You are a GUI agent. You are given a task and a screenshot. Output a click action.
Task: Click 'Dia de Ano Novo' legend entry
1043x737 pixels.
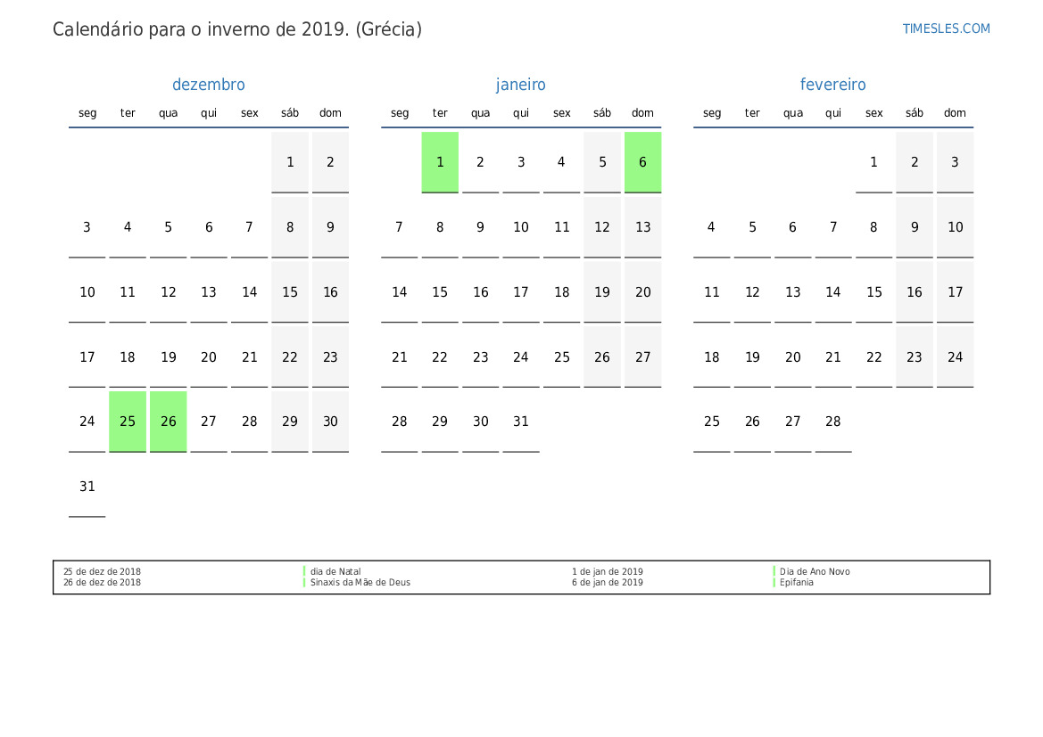814,572
